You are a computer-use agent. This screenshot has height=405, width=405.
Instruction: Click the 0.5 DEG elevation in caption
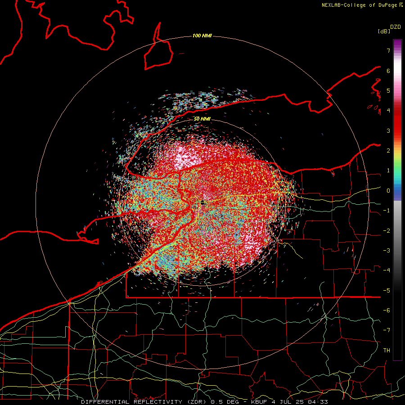click(225, 402)
